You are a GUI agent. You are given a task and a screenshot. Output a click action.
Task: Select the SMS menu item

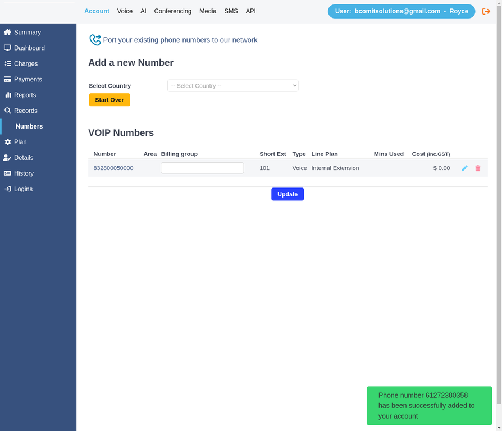click(231, 11)
